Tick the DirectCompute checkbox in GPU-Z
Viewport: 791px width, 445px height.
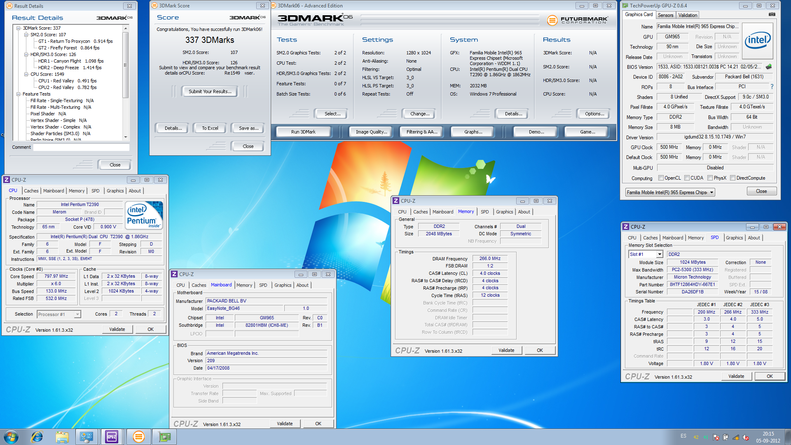click(x=732, y=178)
